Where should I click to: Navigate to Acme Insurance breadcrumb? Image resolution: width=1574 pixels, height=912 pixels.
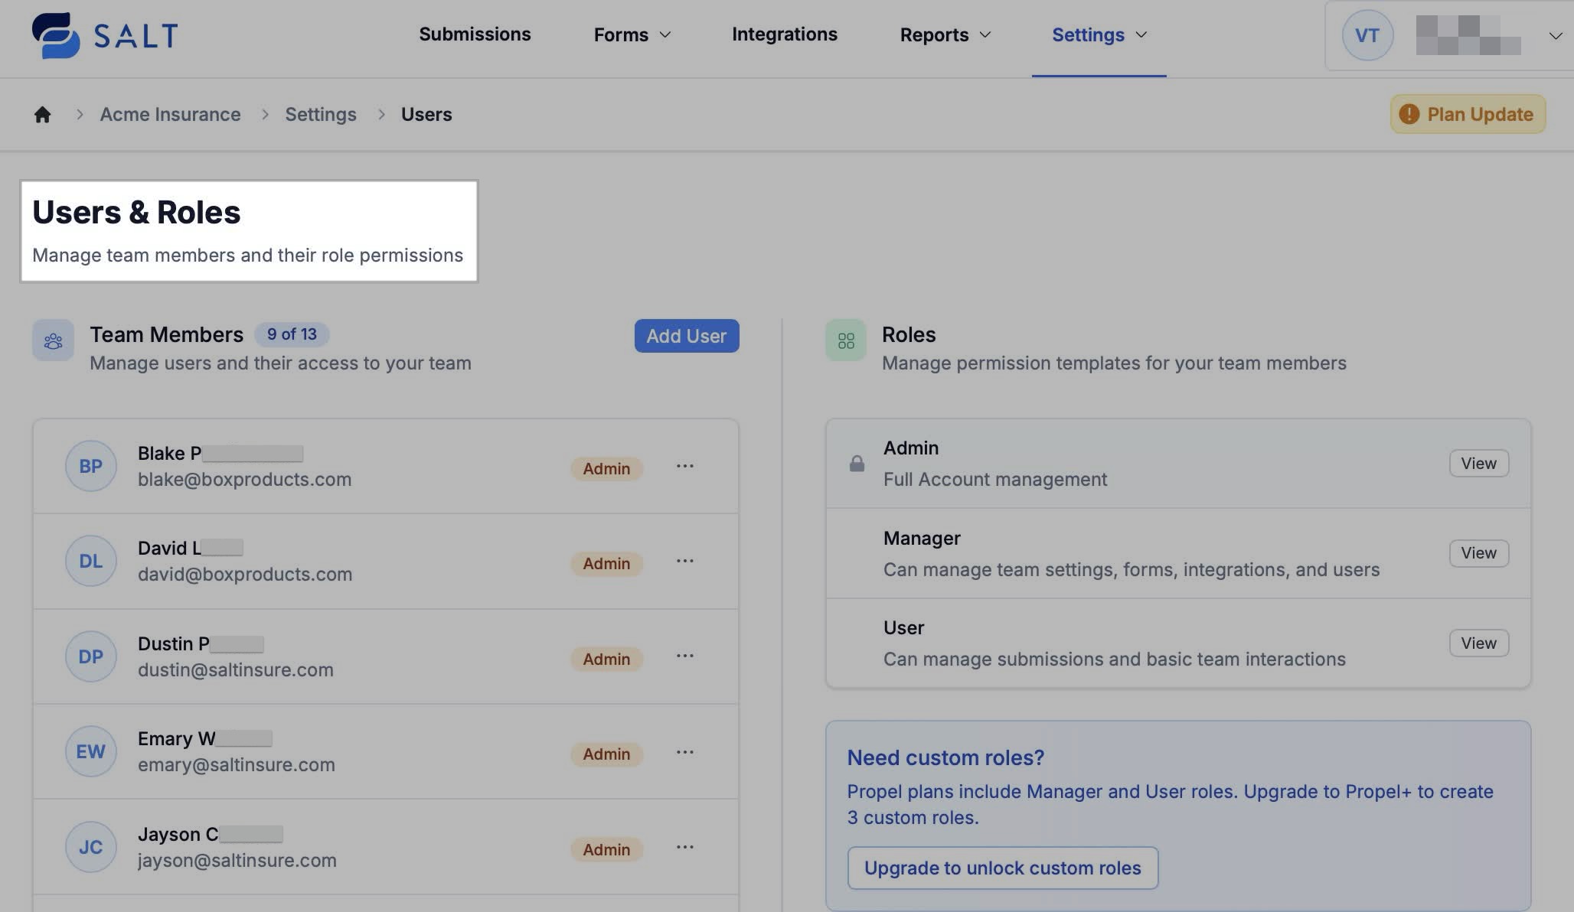tap(170, 115)
